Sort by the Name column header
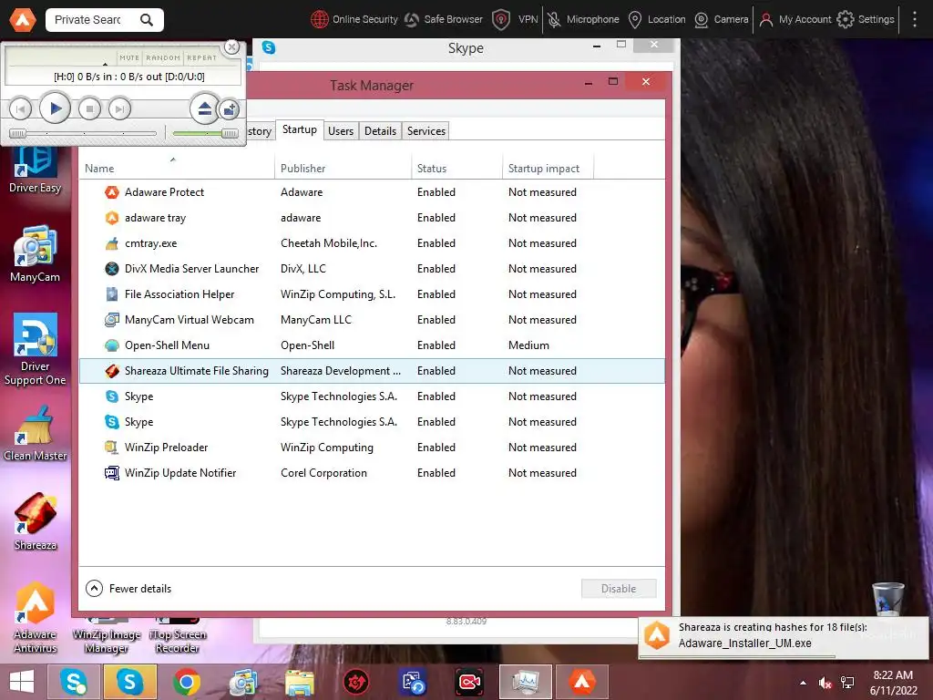The height and width of the screenshot is (700, 933). 177,168
